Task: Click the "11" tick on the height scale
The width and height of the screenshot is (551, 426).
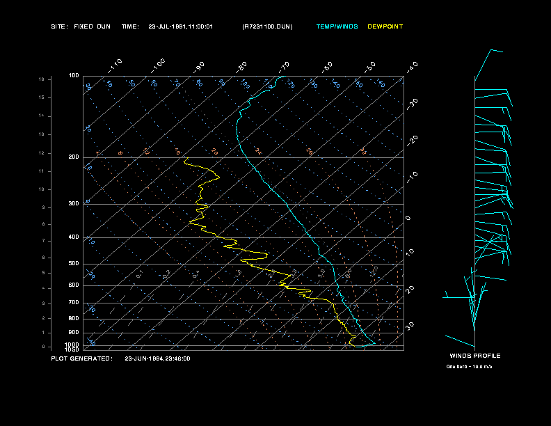Action: tap(42, 171)
